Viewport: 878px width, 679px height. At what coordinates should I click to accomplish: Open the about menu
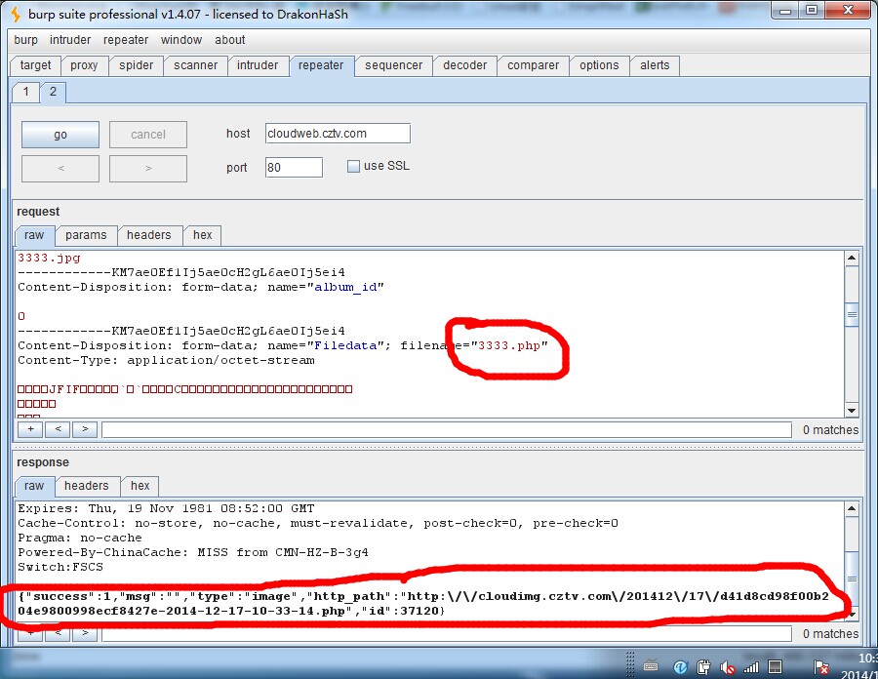pos(229,40)
